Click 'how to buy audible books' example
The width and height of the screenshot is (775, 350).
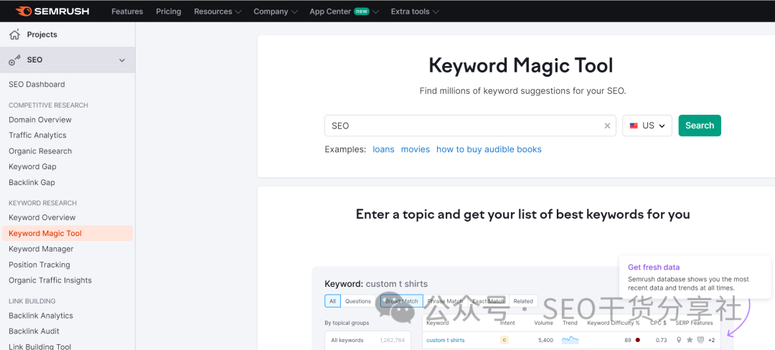(x=489, y=150)
